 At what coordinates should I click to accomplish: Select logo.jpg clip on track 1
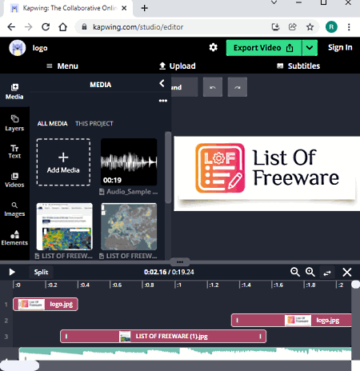[x=46, y=304]
